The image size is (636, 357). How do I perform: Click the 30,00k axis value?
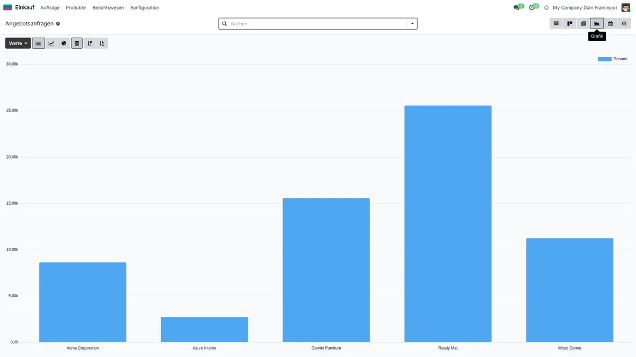click(12, 65)
